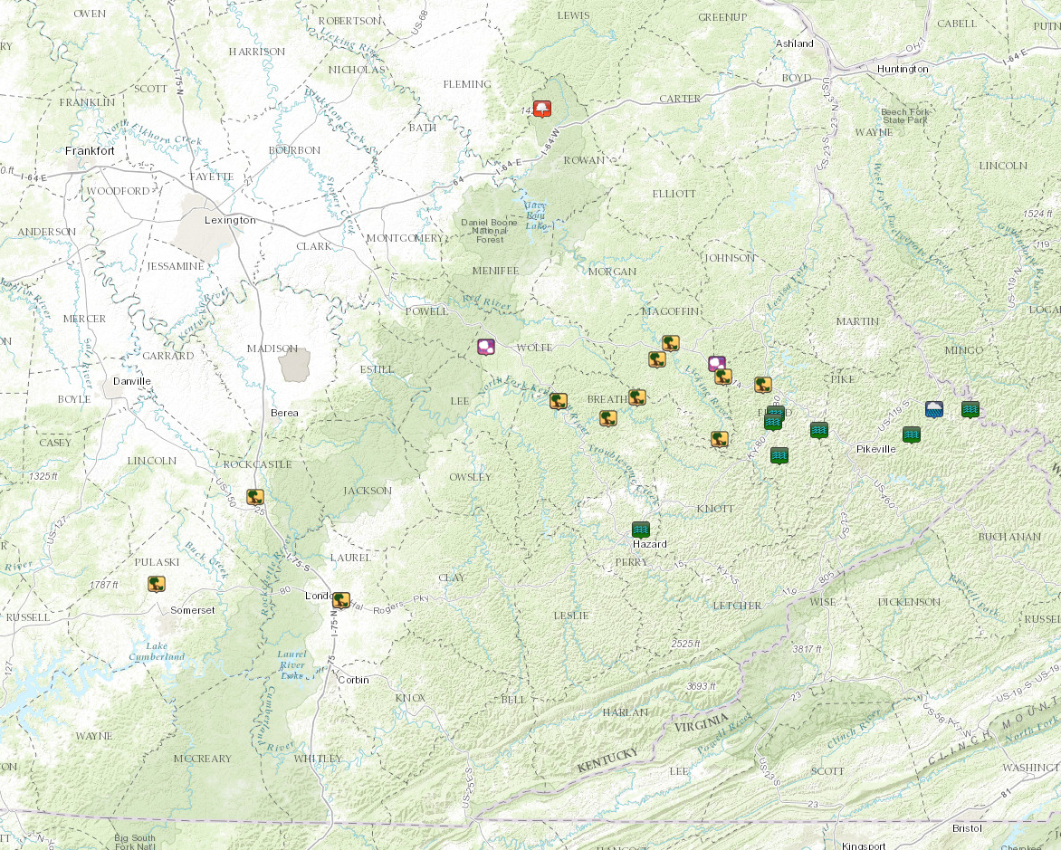
Task: Click the Daniel Boone National Forest label
Action: [x=489, y=231]
